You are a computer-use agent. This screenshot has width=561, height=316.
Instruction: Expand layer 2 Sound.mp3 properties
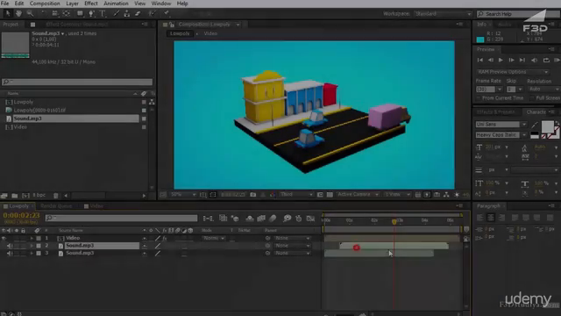[32, 246]
